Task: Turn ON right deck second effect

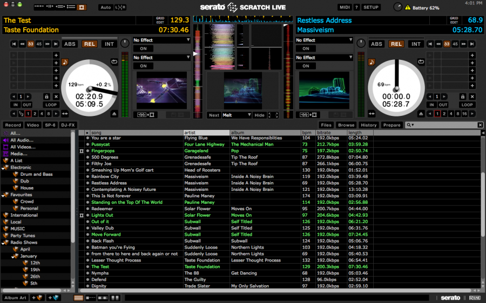Action: (306, 66)
